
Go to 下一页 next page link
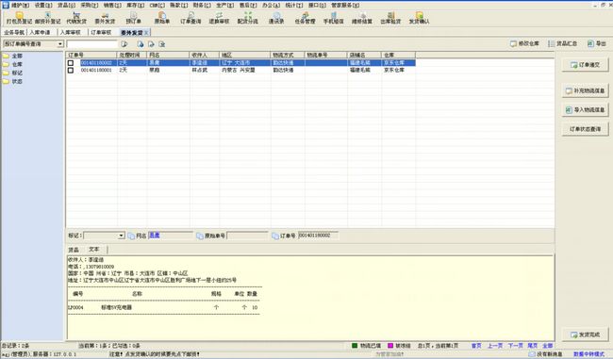point(515,346)
